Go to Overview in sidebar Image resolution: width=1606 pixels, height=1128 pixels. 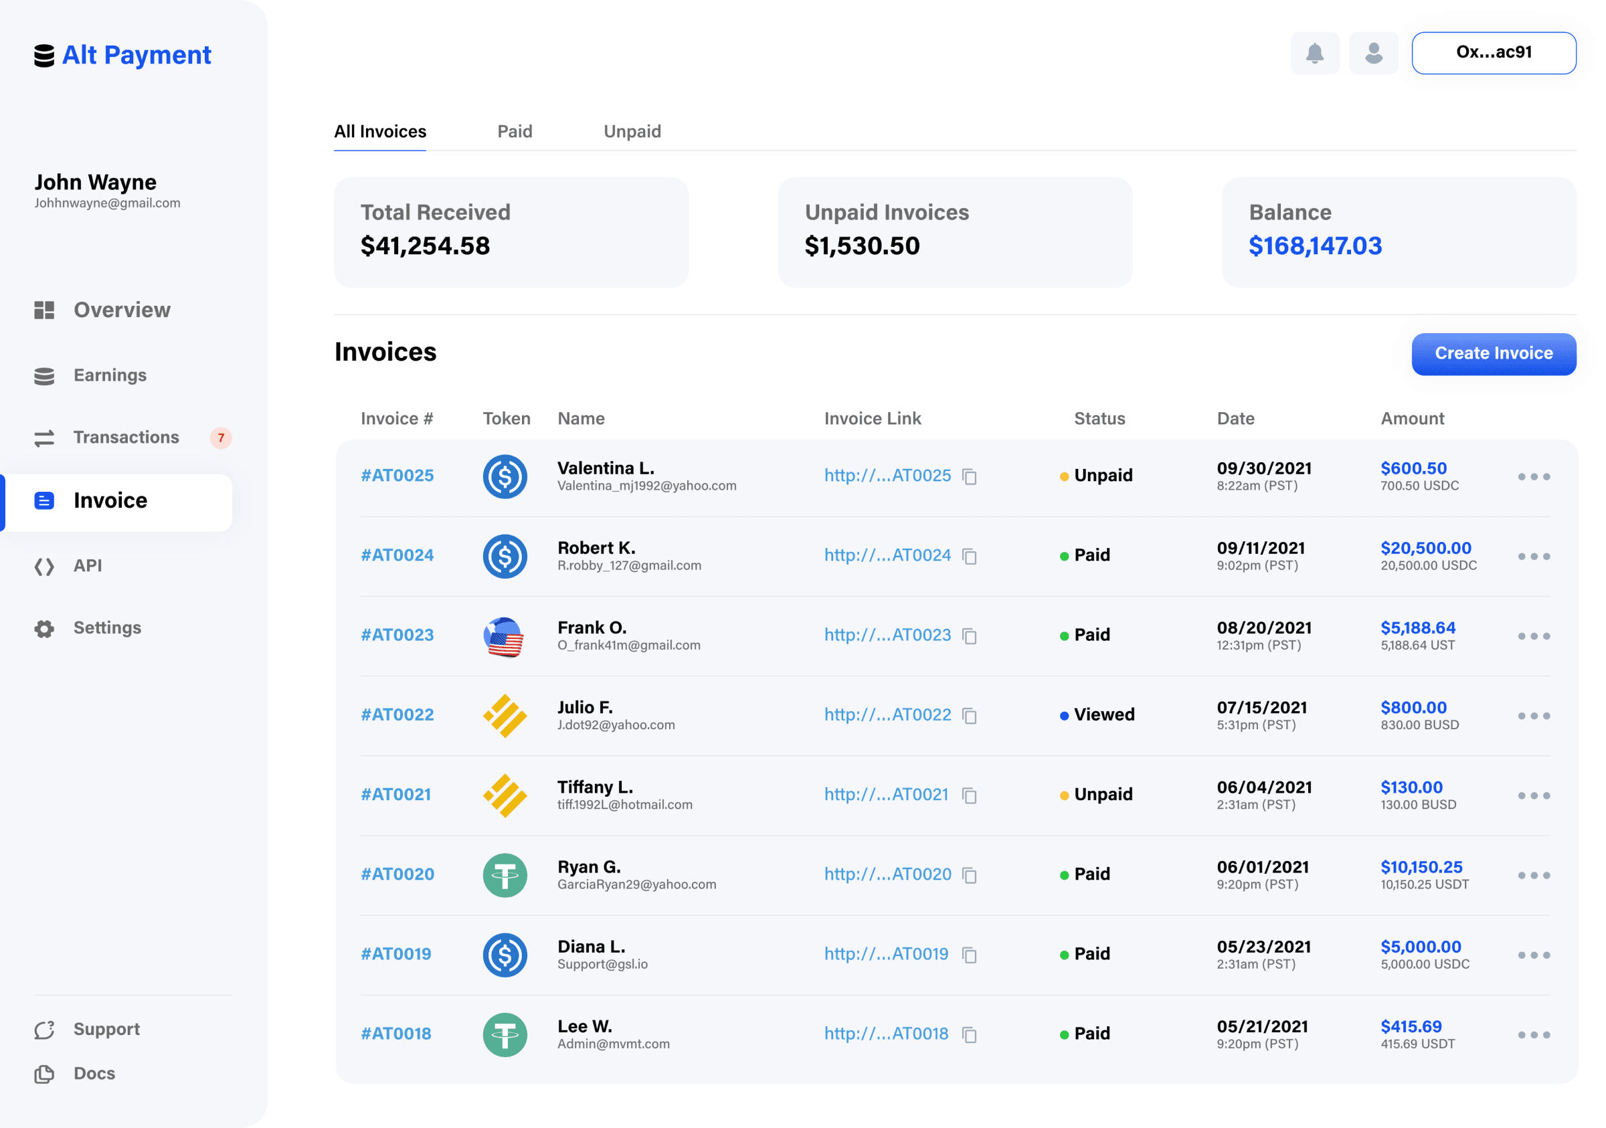[102, 310]
